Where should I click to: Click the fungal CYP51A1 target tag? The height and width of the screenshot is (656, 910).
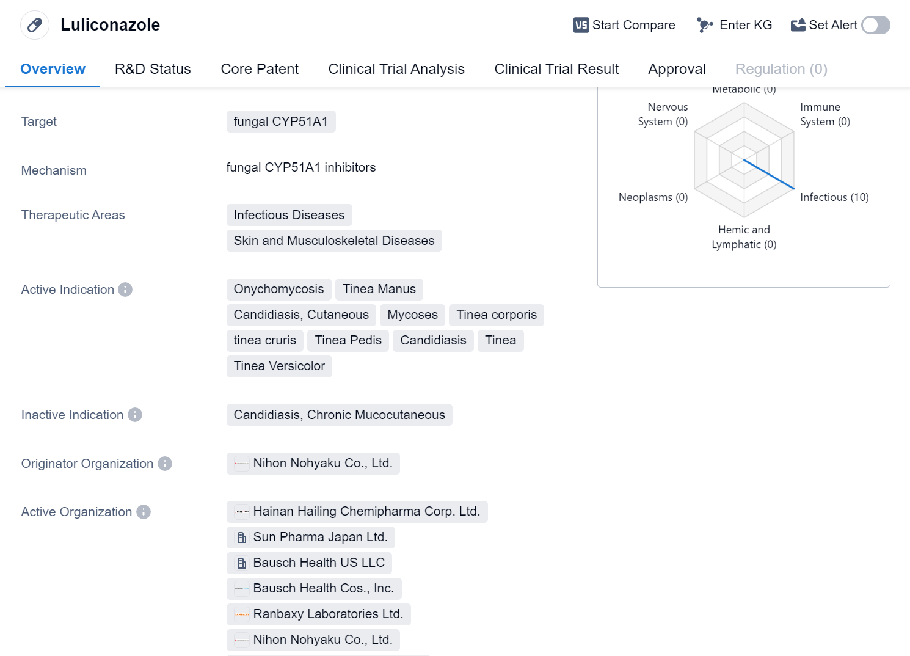[x=280, y=122]
